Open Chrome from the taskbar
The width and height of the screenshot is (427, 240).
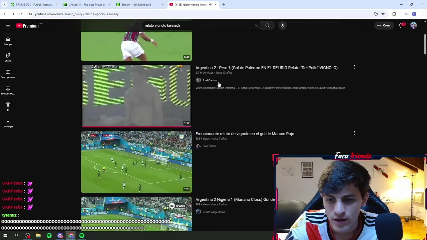click(71, 236)
